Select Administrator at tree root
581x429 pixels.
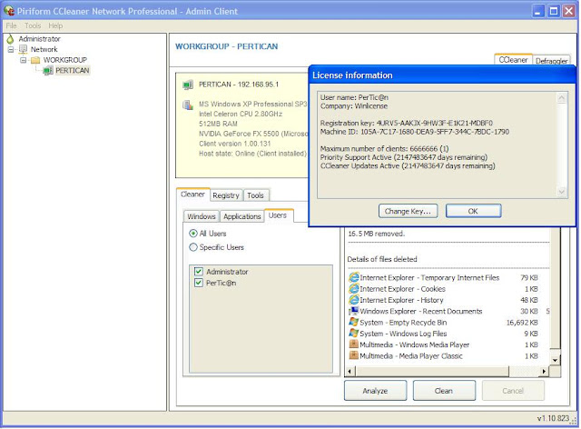[39, 38]
